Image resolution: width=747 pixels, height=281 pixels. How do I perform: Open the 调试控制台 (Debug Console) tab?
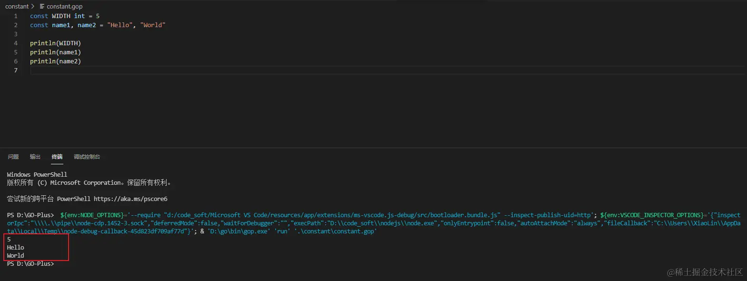[x=87, y=157]
